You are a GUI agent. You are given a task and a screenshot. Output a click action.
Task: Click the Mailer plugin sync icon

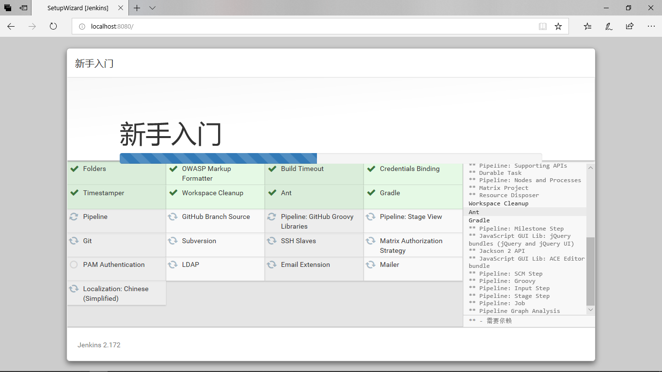point(370,264)
